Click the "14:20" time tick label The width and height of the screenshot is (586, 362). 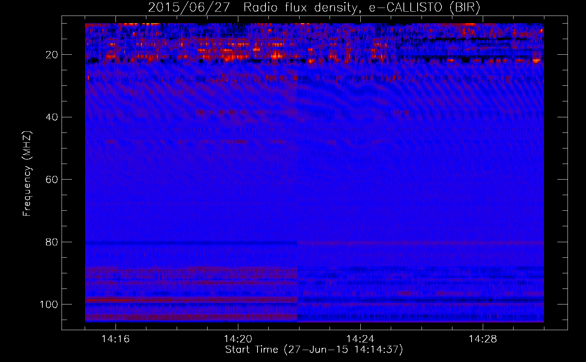click(238, 339)
